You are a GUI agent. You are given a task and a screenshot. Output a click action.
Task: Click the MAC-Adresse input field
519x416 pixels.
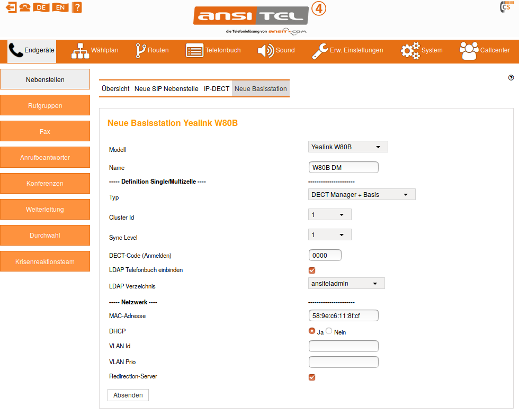[x=343, y=316]
